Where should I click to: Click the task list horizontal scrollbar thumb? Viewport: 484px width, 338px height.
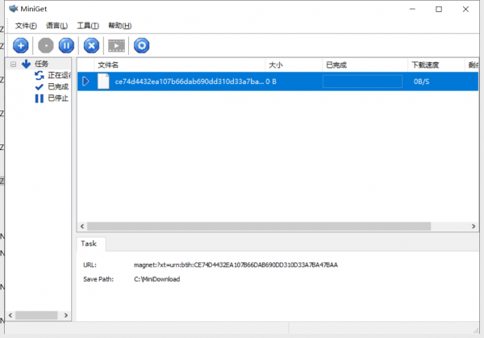(259, 226)
